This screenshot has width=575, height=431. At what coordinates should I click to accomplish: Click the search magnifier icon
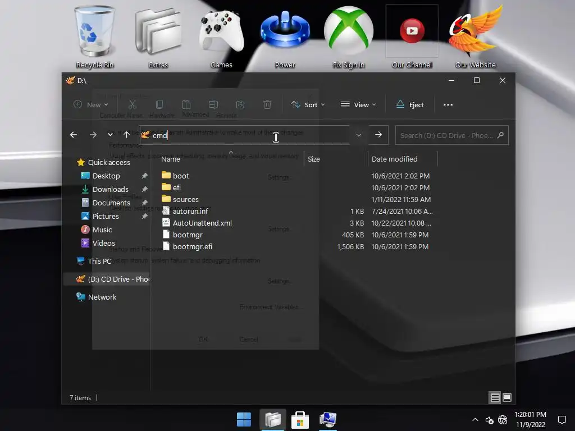pos(500,135)
